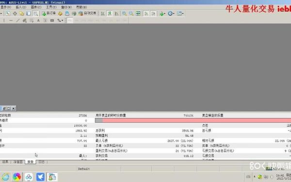Click the 相对亏损 label in report
Screen dimensions: 291x182
pyautogui.click(x=208, y=141)
